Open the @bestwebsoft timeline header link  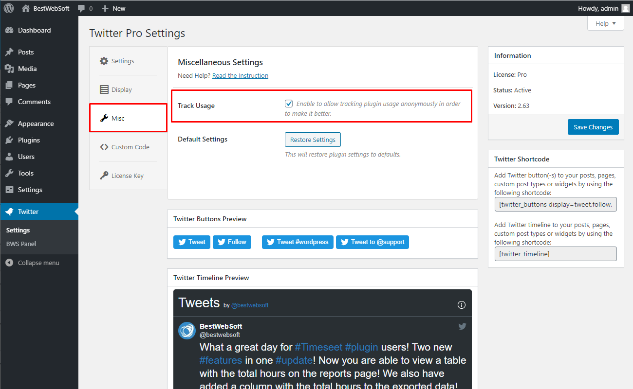coord(250,305)
